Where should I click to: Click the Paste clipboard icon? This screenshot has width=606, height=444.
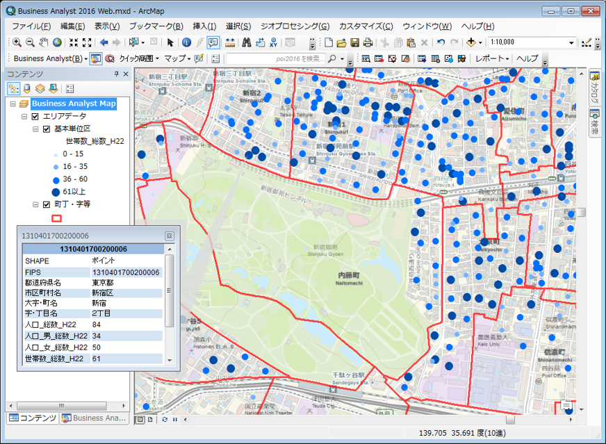[x=411, y=42]
